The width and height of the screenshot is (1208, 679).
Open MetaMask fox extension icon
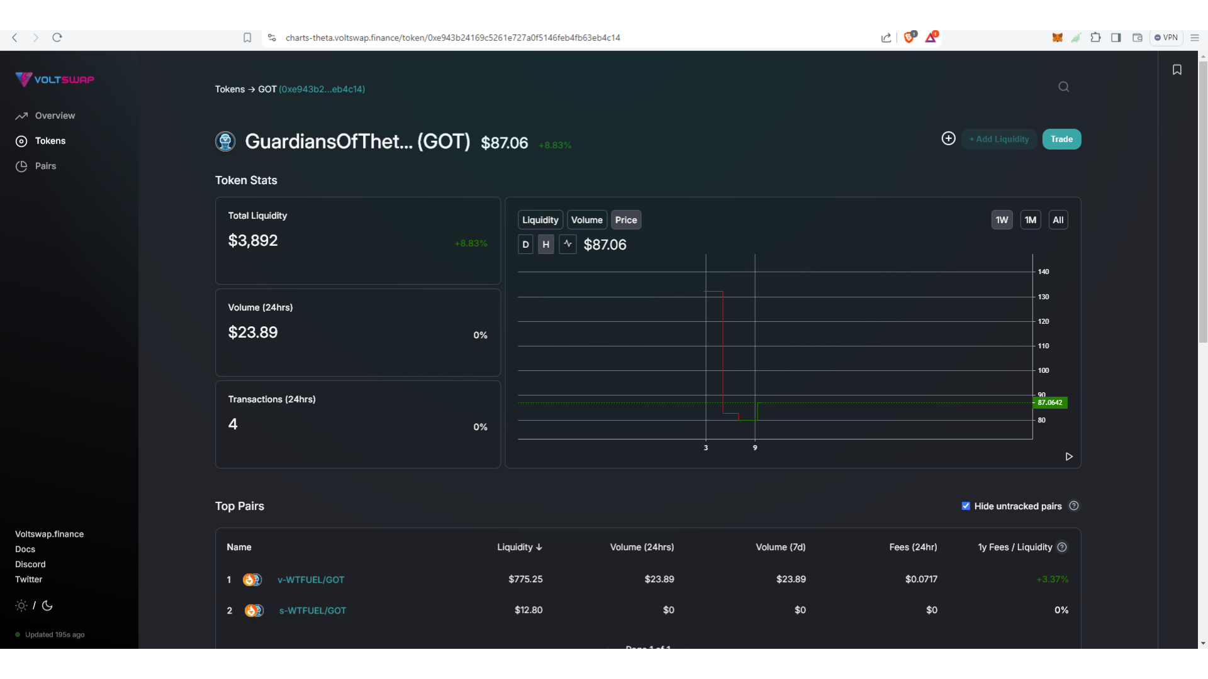(1057, 38)
